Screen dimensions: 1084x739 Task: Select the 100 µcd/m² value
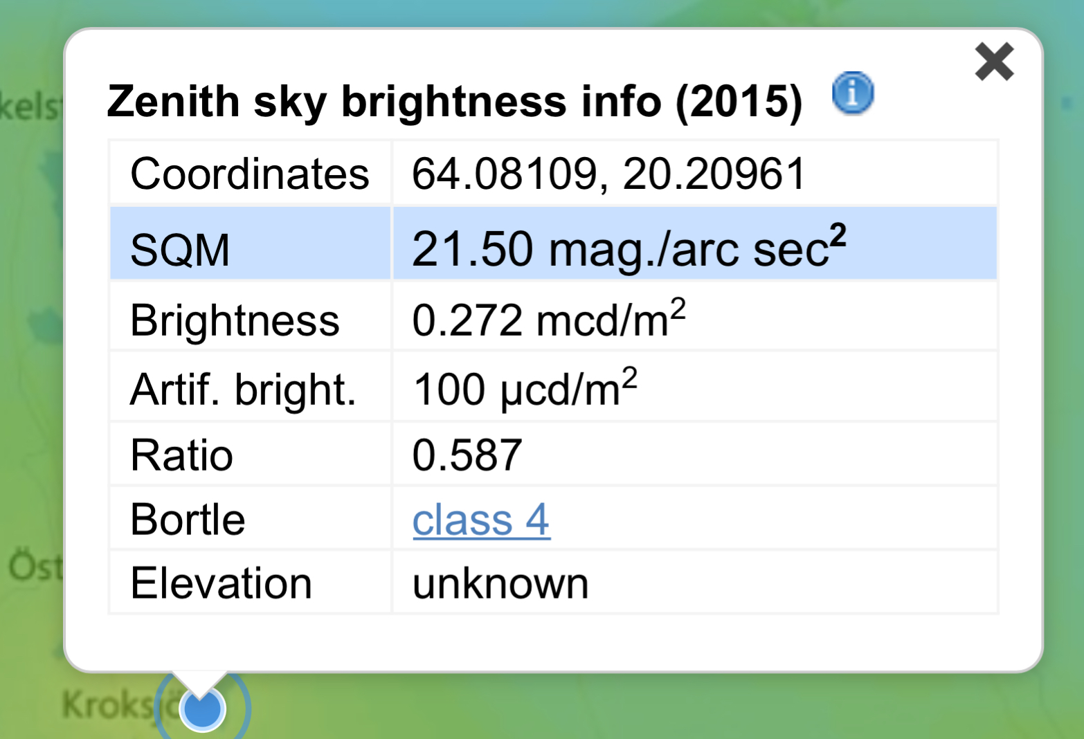tap(524, 389)
